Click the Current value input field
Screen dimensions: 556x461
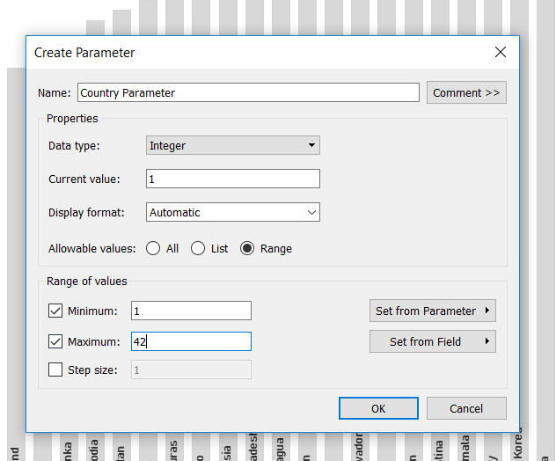(232, 179)
